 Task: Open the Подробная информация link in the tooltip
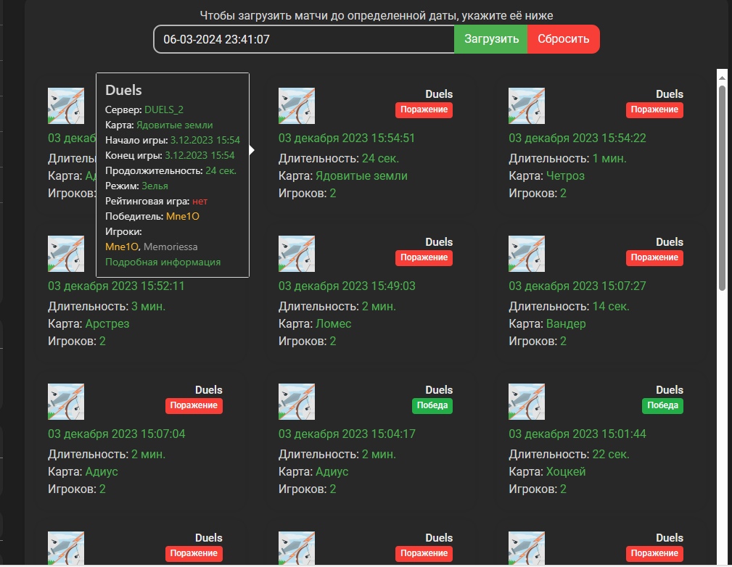click(163, 262)
